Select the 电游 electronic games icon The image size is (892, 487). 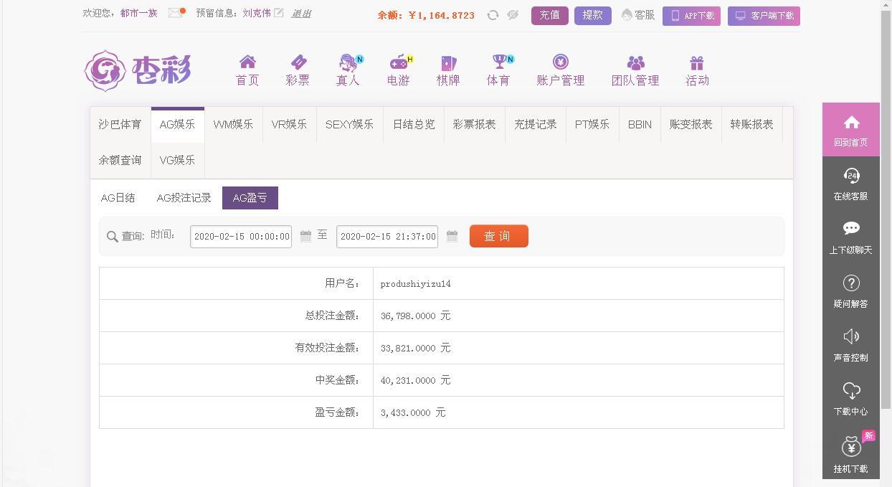(397, 70)
